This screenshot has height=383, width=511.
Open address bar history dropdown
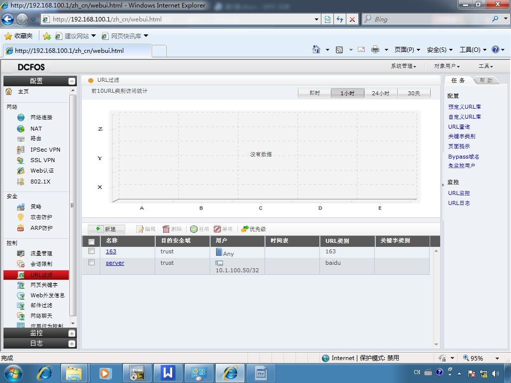pos(316,19)
